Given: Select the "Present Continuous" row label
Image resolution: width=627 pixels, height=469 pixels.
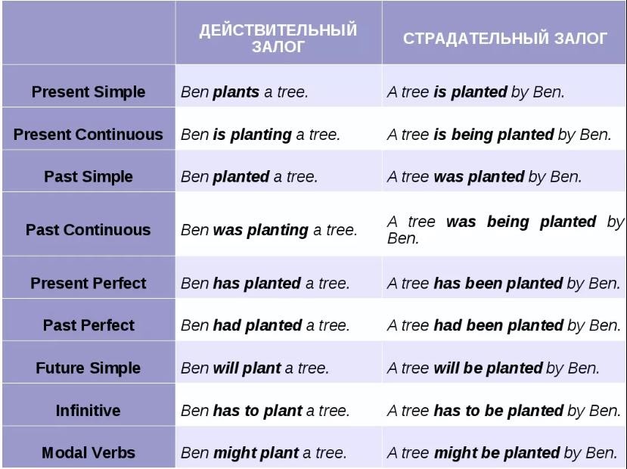Looking at the screenshot, I should click(88, 135).
